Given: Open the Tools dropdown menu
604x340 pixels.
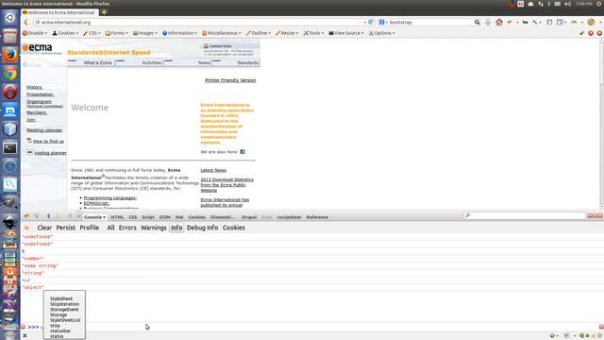Looking at the screenshot, I should coord(313,33).
